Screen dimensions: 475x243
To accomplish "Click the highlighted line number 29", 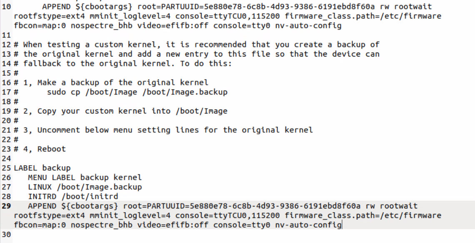I will [6, 206].
